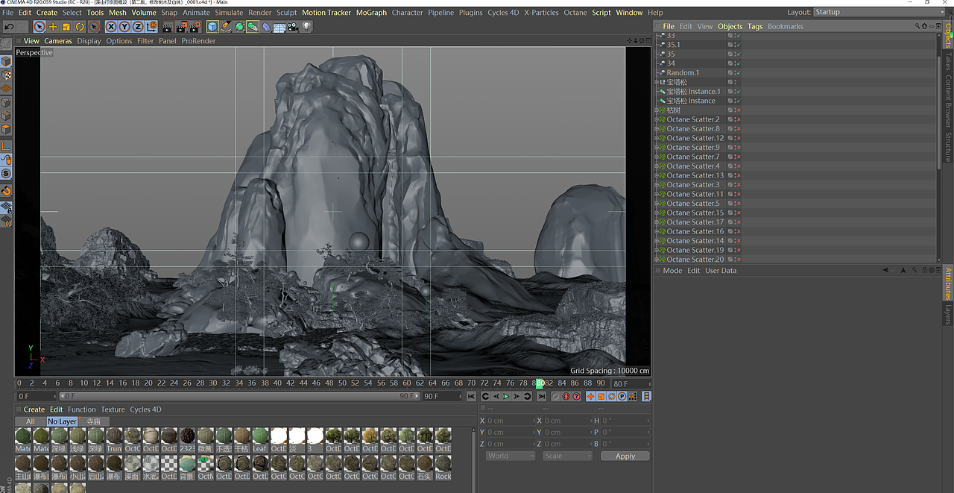Click the Make Editable icon in left toolbar
The image size is (954, 493).
tap(6, 43)
